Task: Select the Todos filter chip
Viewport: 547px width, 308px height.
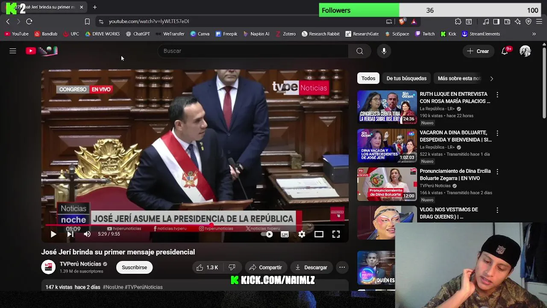Action: point(368,78)
